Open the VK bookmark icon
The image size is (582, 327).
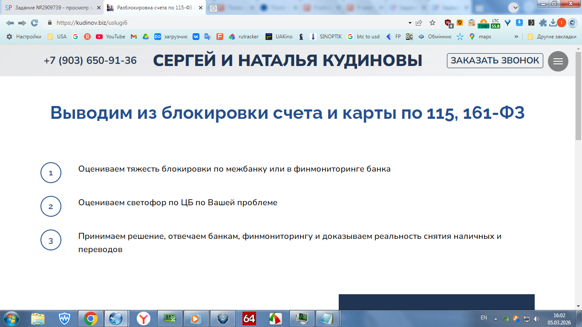coord(196,37)
